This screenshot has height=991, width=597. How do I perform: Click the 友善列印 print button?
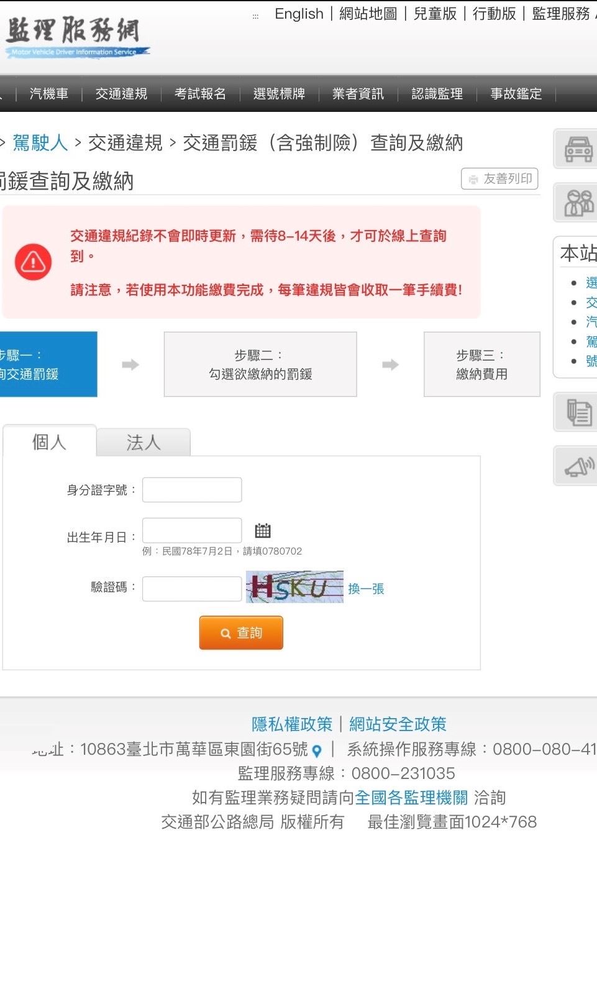(499, 179)
